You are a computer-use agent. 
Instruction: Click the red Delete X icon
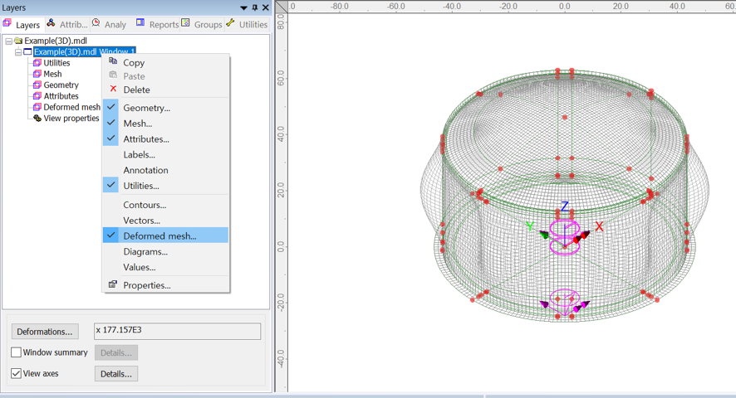(x=113, y=89)
